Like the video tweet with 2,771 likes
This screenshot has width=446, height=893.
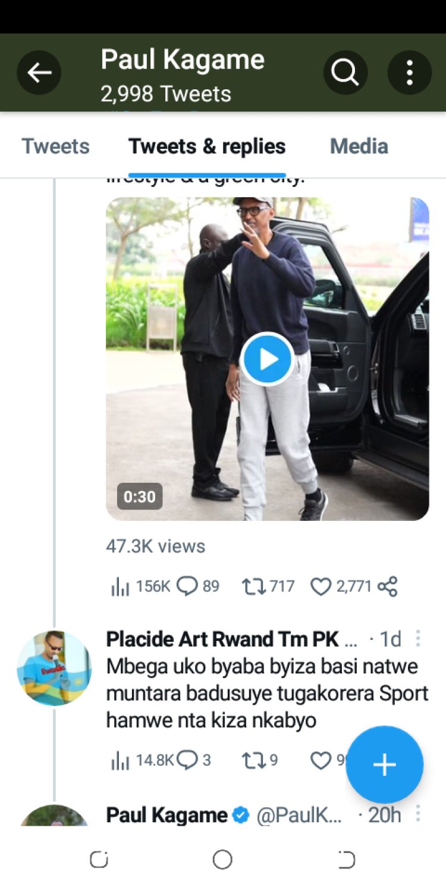point(321,587)
